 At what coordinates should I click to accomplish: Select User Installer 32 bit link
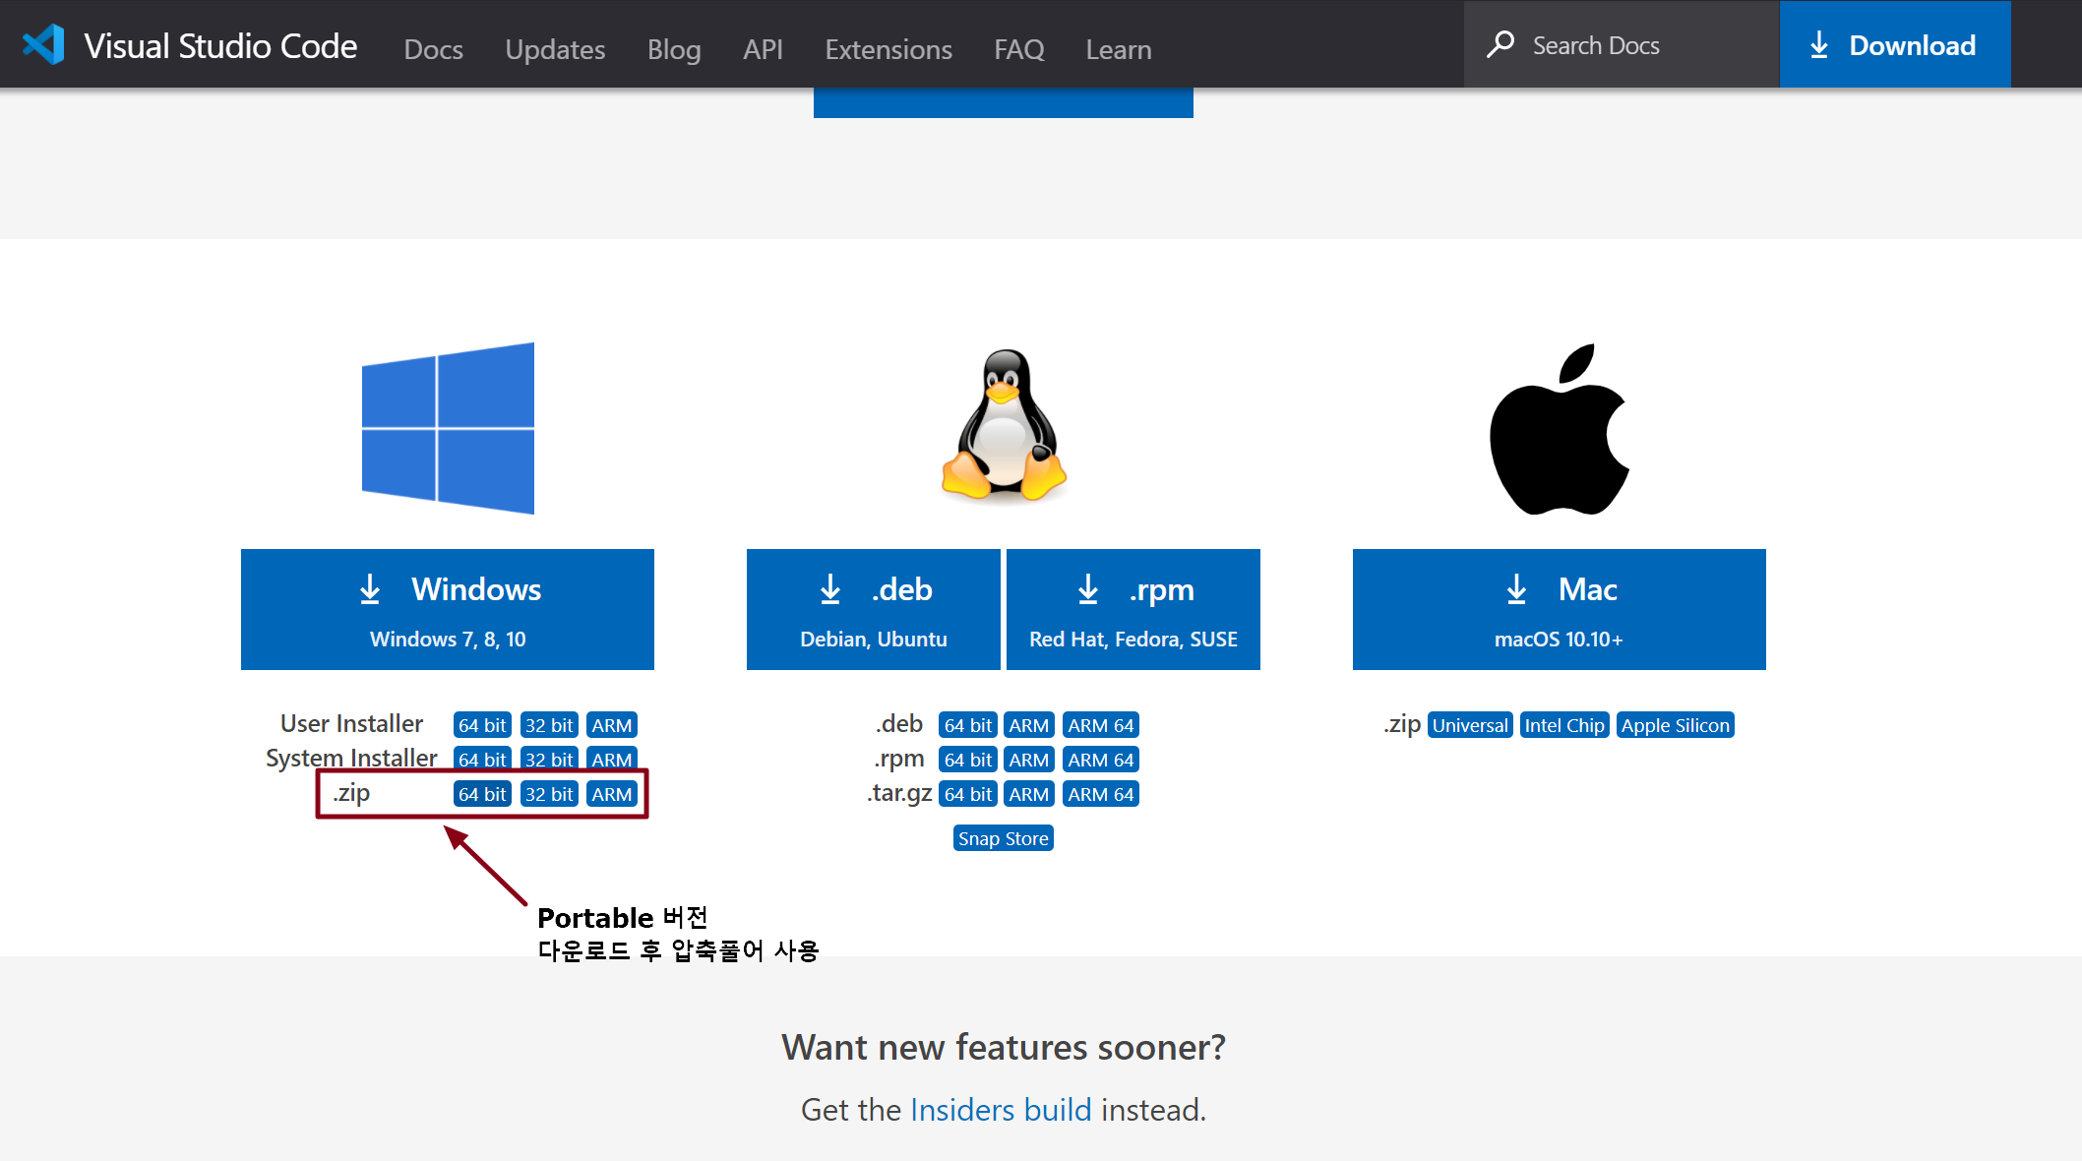548,725
